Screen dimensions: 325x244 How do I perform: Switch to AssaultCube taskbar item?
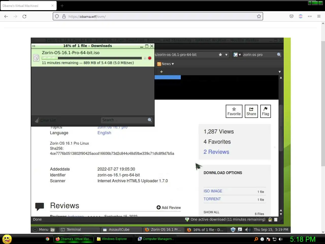tap(121, 230)
